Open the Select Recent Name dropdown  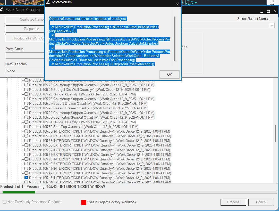(272, 25)
